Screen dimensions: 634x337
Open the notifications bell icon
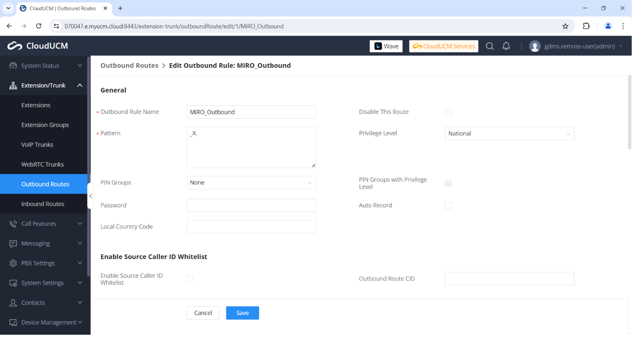pos(506,46)
